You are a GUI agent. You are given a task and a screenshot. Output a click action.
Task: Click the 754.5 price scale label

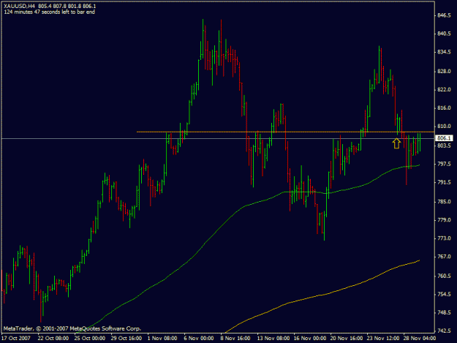(x=444, y=294)
